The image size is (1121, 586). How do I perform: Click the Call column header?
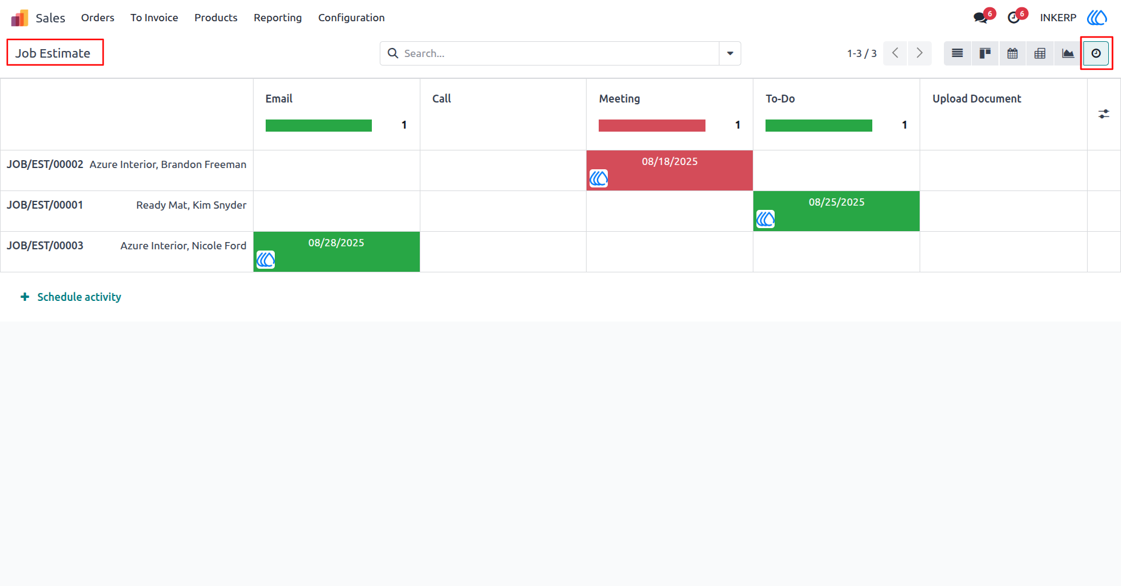tap(442, 98)
